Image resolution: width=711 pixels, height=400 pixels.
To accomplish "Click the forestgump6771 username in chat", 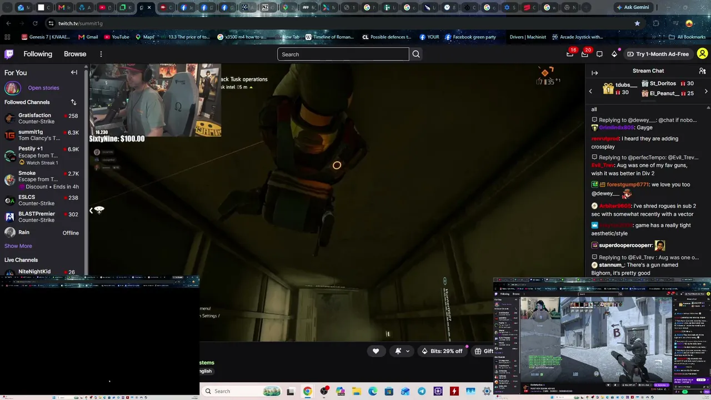I will coord(628,184).
